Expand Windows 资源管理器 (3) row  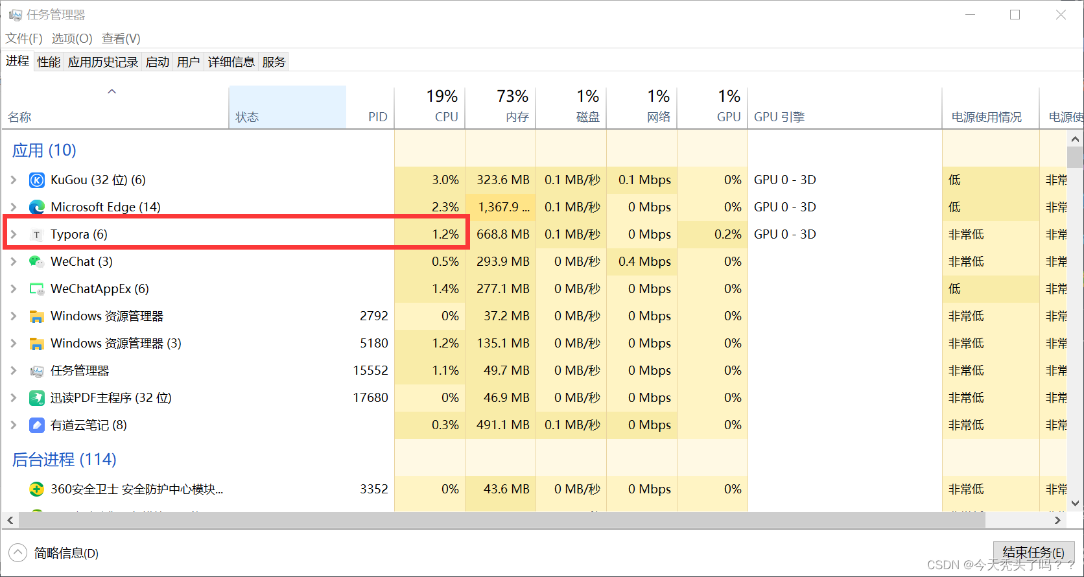click(x=14, y=344)
